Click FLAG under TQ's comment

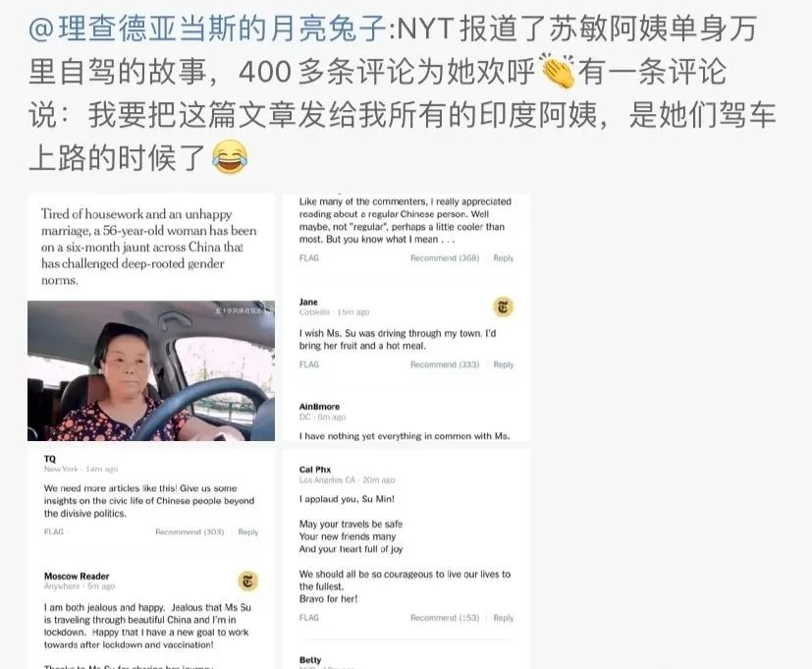pos(54,532)
